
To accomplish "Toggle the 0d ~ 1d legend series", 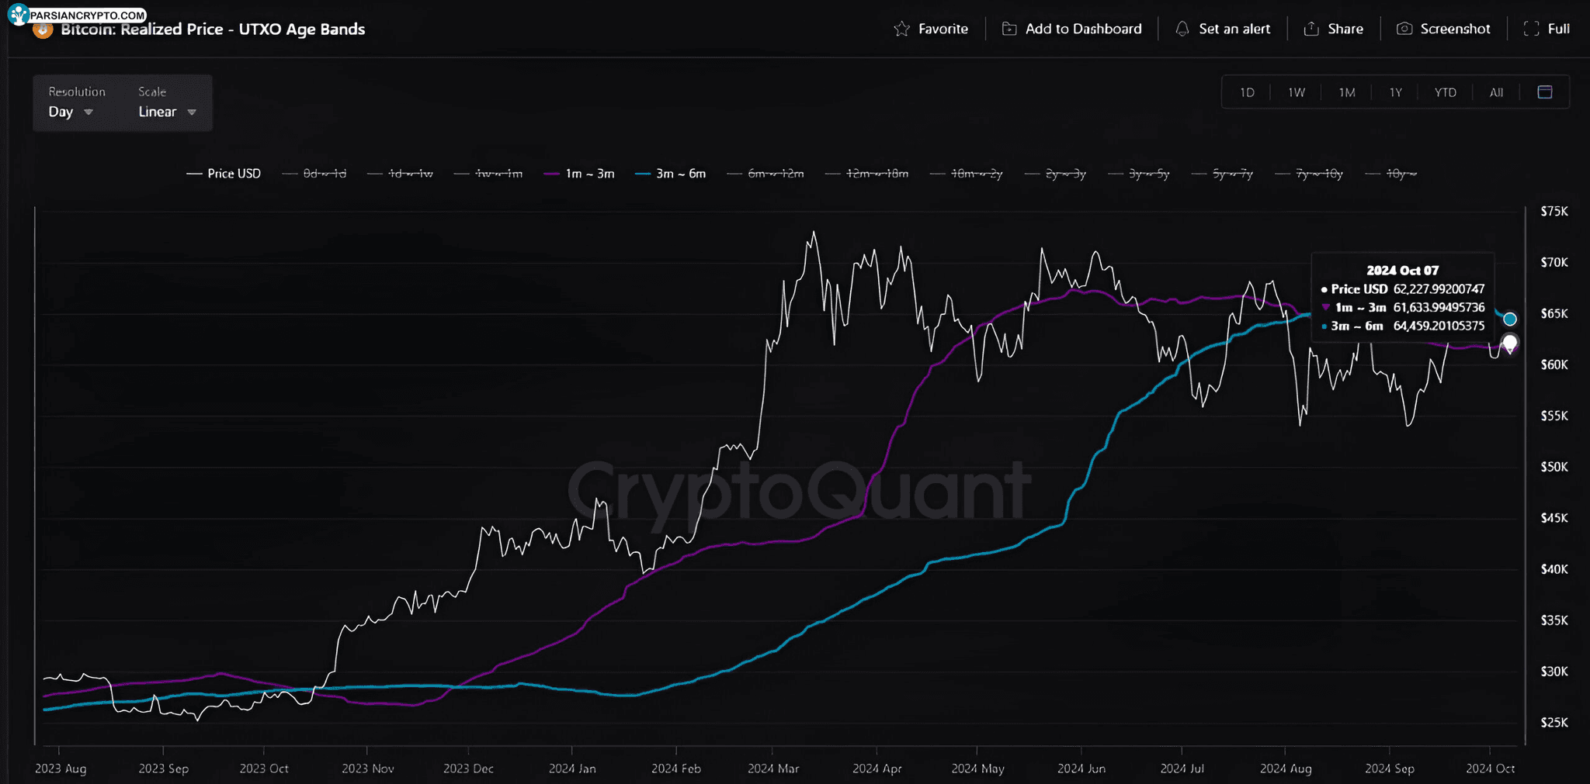I will click(314, 174).
